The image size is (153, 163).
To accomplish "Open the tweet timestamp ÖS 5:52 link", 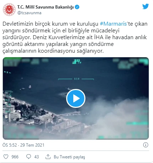I will pyautogui.click(x=23, y=145).
